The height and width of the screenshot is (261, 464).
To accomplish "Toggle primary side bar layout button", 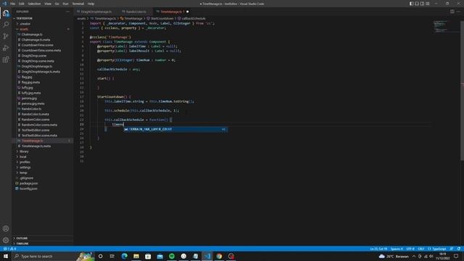I will [411, 4].
